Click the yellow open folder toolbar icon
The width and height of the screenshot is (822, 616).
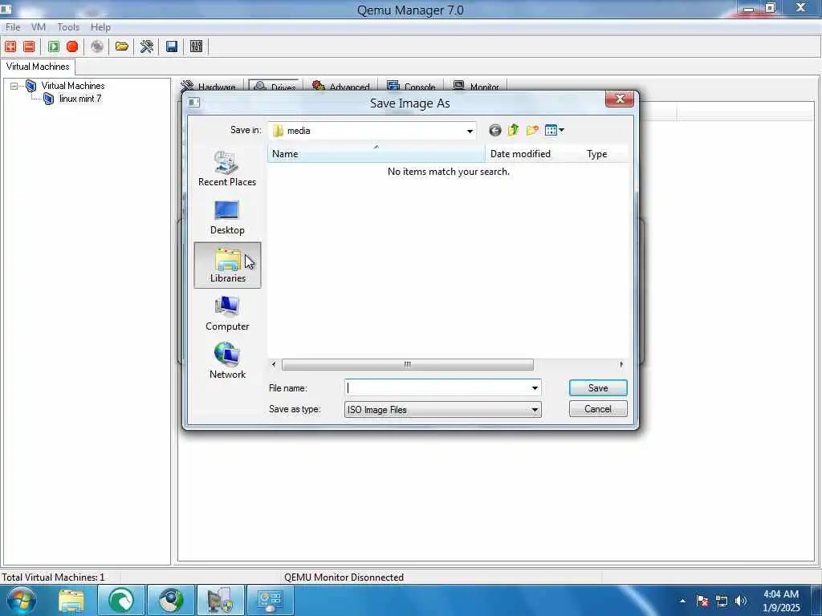coord(122,47)
